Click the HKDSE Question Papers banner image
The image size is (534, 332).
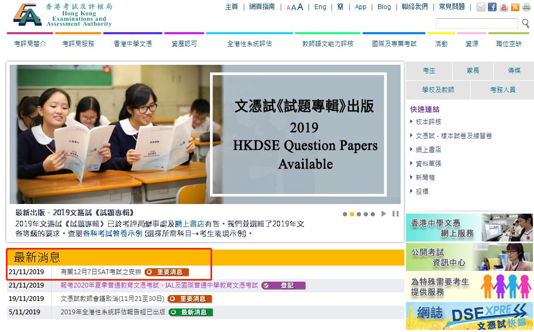point(205,134)
